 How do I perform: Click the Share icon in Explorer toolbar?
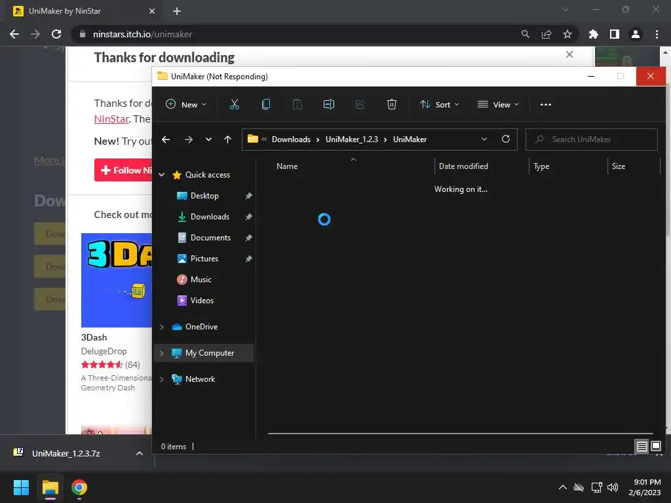[x=360, y=104]
